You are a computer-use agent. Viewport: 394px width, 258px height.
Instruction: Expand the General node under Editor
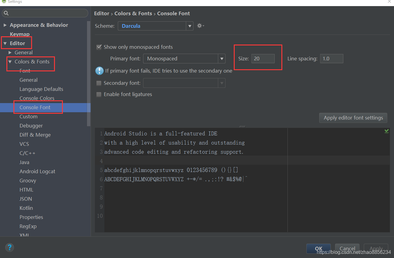[10, 52]
